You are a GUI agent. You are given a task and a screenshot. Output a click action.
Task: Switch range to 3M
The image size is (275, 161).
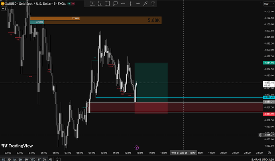coord(20,159)
